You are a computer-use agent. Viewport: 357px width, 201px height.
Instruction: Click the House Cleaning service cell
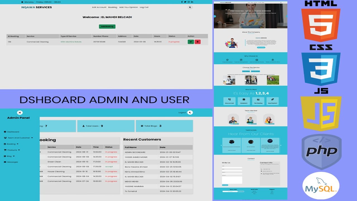[56, 171]
